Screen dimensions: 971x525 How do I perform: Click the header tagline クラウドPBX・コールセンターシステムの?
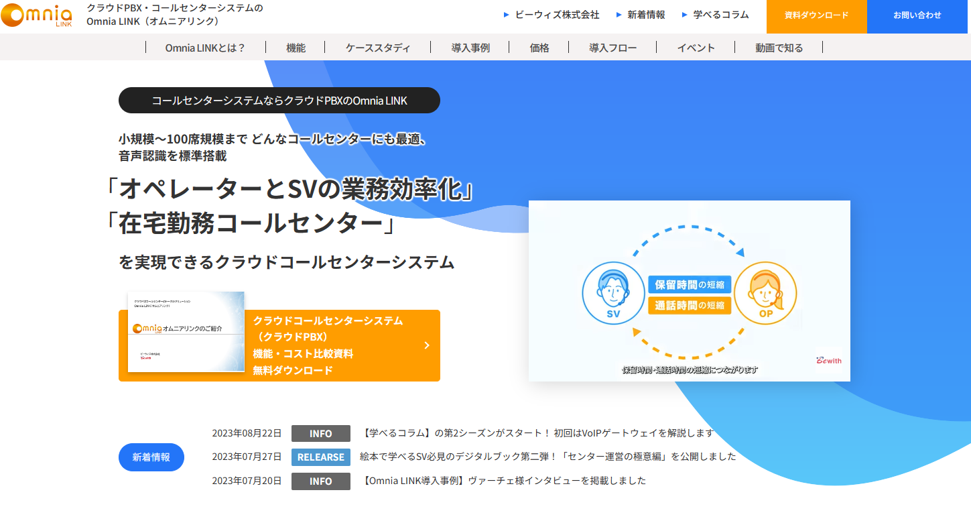coord(175,8)
